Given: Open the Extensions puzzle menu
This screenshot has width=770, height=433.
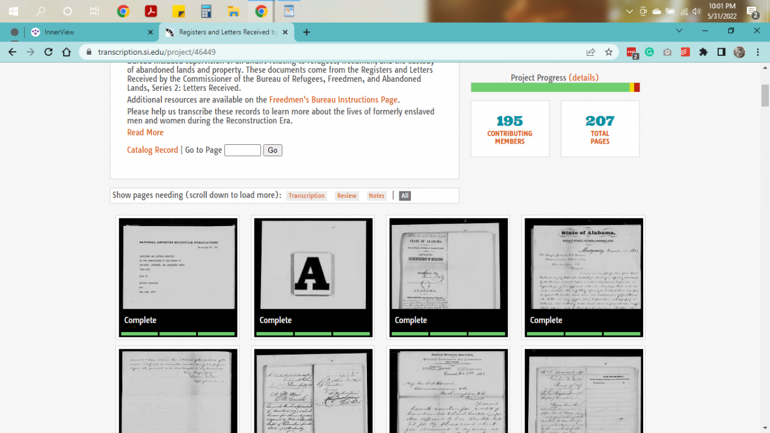Looking at the screenshot, I should click(703, 52).
